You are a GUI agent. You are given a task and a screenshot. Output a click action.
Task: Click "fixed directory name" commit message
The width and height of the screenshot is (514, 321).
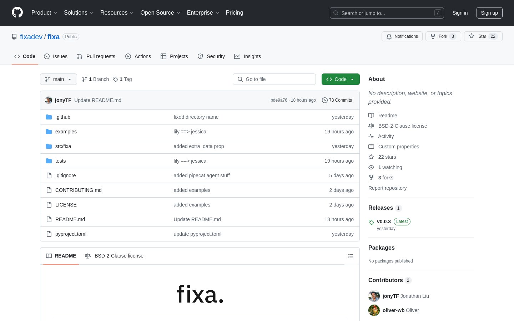196,117
